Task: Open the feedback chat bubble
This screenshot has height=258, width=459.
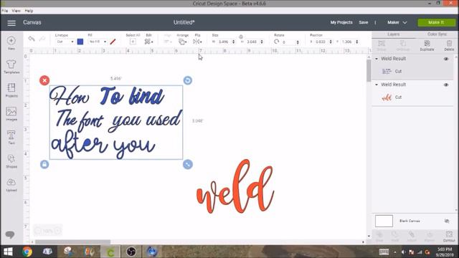Action: coord(9,234)
